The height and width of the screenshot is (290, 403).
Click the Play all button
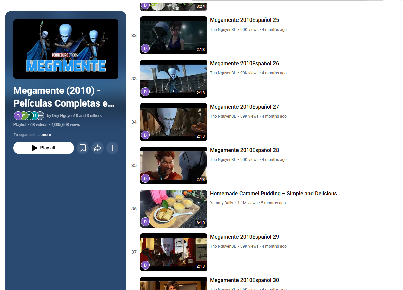pos(44,148)
